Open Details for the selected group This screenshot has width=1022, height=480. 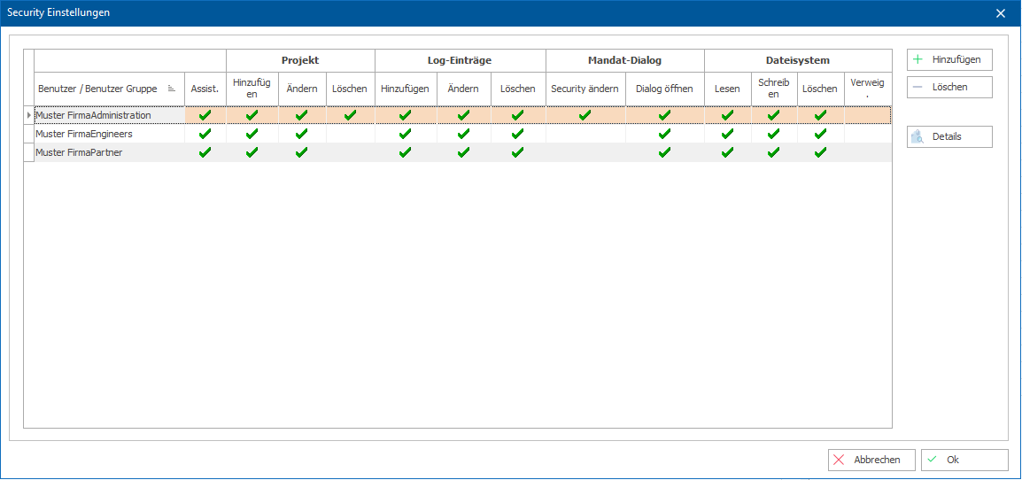pyautogui.click(x=949, y=137)
